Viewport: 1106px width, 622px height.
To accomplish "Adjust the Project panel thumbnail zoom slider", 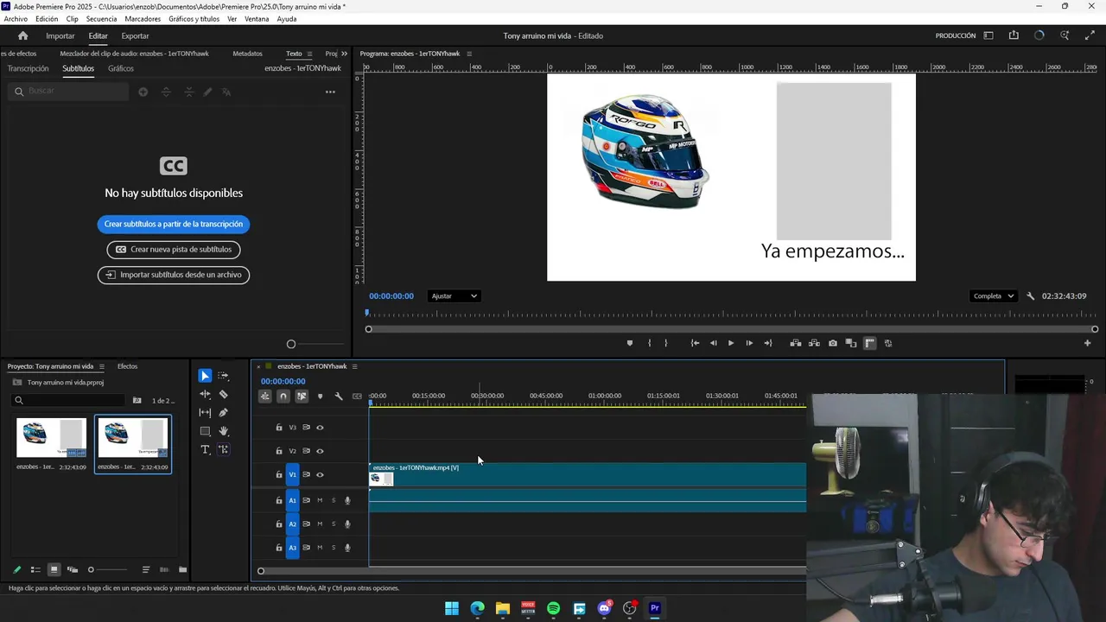I will click(x=91, y=569).
